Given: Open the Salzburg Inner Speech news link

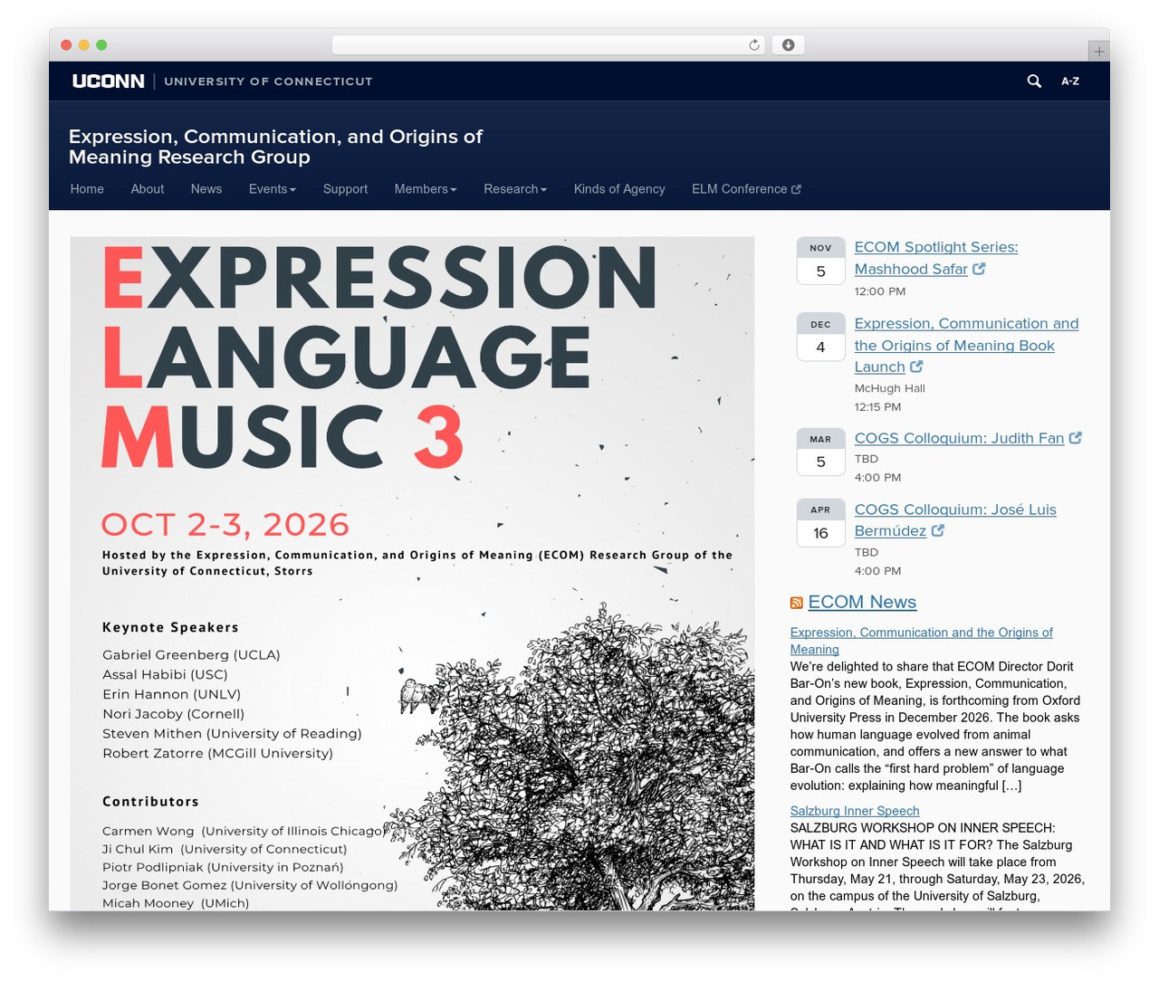Looking at the screenshot, I should click(x=855, y=811).
